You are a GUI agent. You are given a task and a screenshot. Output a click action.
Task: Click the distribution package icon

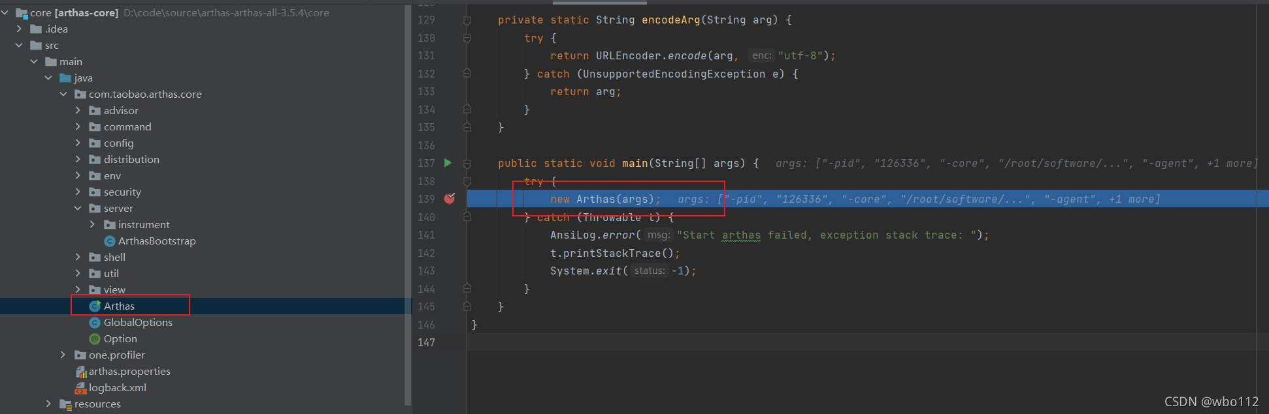(95, 160)
